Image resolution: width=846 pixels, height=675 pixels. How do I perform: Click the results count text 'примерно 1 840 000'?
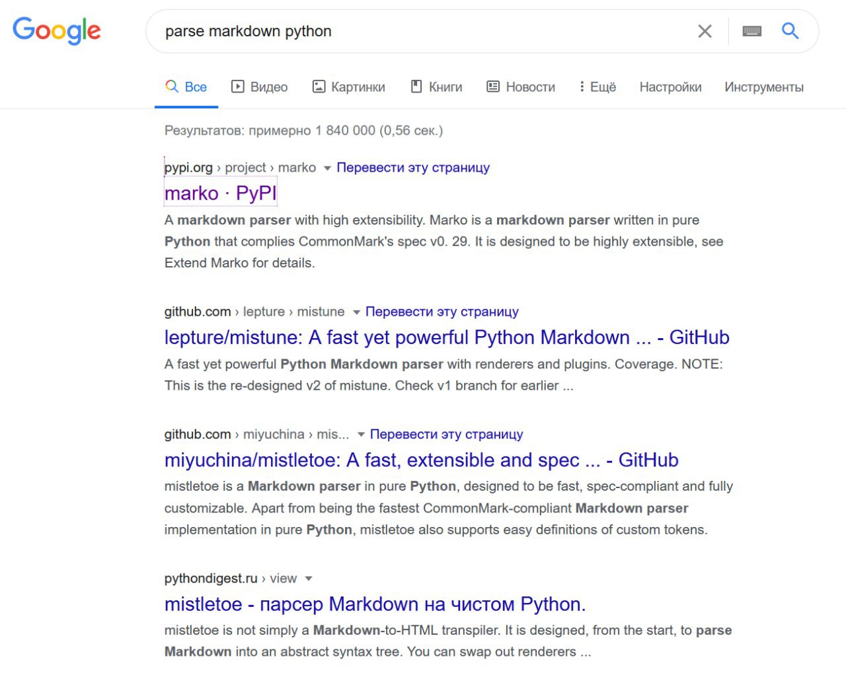(312, 130)
